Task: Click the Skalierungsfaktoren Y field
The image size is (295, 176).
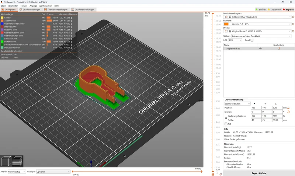Action: 267,116
